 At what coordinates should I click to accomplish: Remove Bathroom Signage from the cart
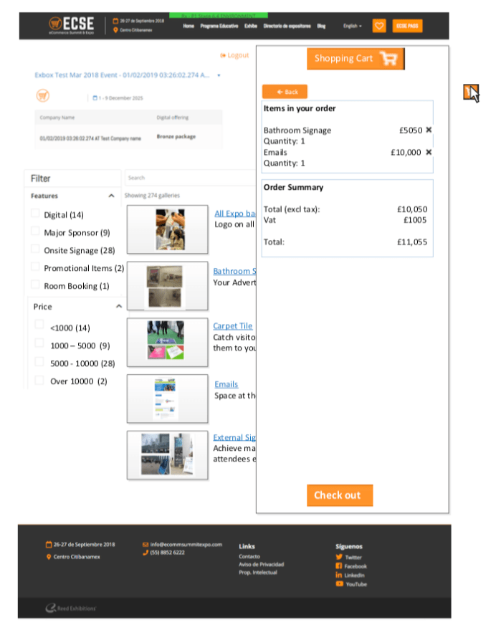point(429,130)
